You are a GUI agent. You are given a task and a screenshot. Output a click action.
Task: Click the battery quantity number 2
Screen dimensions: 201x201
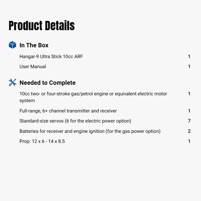189,131
